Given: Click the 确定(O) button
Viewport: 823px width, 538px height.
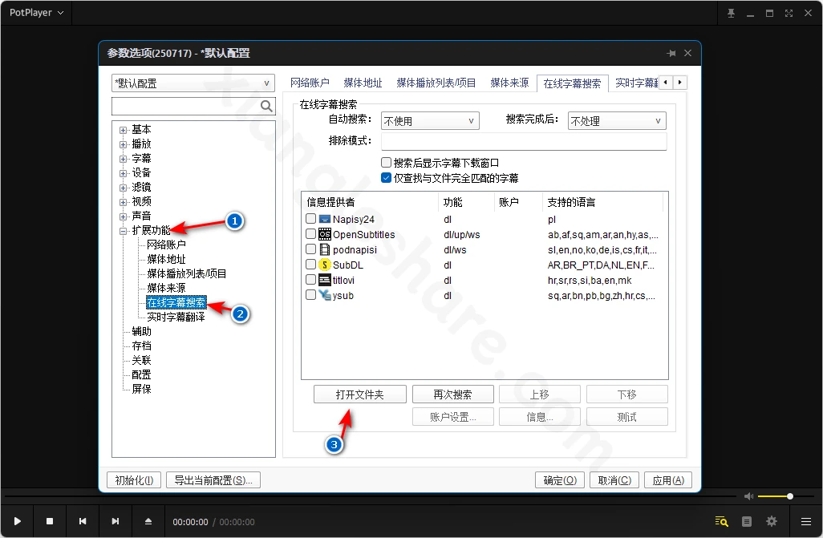Looking at the screenshot, I should (x=560, y=480).
